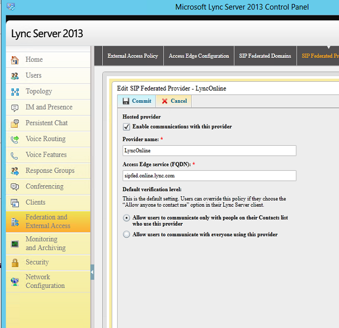The height and width of the screenshot is (328, 339).
Task: Open the Access Edge Configuration tab
Action: tap(198, 56)
